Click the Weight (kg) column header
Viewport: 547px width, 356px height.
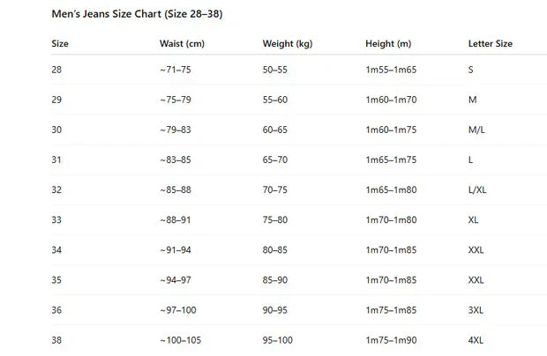288,43
